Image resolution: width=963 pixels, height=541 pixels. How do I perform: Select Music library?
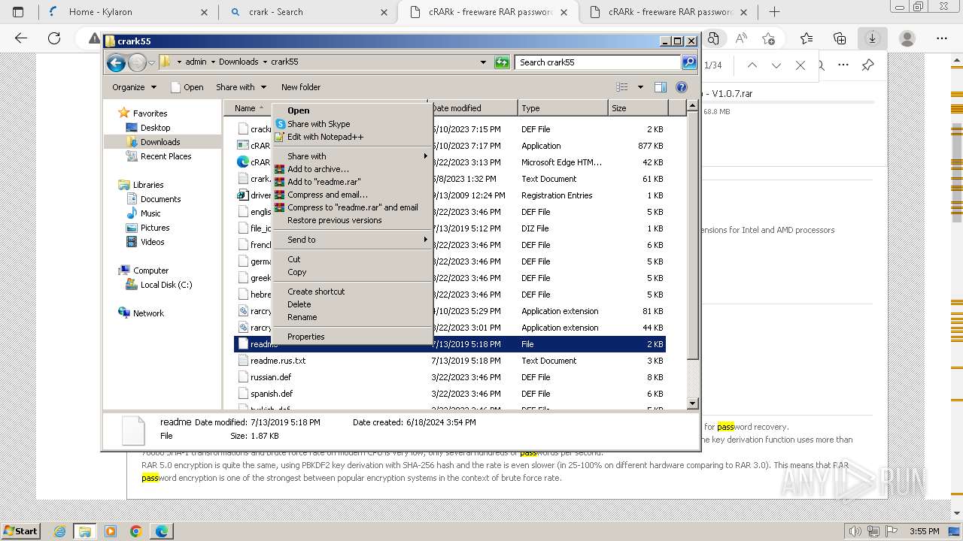click(x=150, y=213)
